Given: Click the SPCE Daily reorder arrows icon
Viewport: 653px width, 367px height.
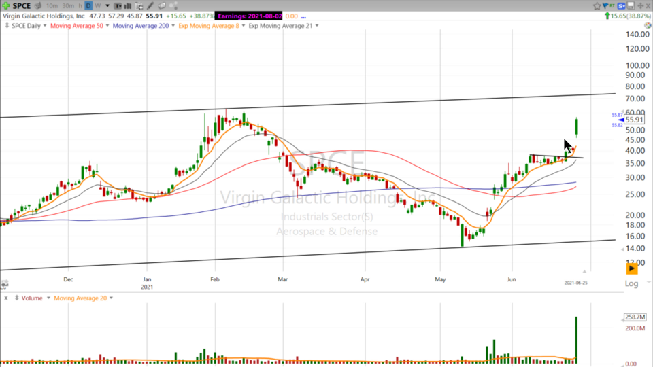Looking at the screenshot, I should [x=7, y=26].
